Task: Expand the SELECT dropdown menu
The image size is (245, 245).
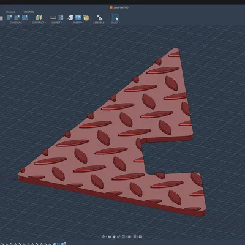Action: [115, 23]
